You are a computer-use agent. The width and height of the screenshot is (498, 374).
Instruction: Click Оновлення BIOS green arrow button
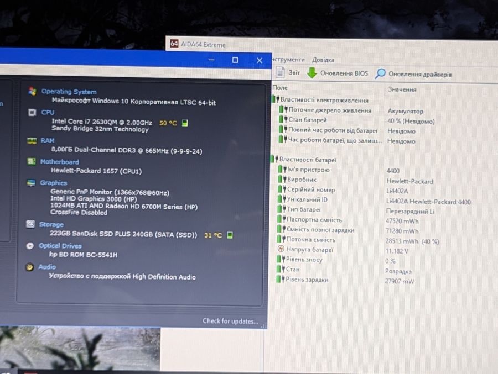click(x=338, y=73)
